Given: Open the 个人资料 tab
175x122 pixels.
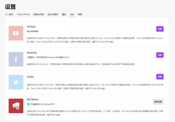Looking at the screenshot, I should click(9, 14).
